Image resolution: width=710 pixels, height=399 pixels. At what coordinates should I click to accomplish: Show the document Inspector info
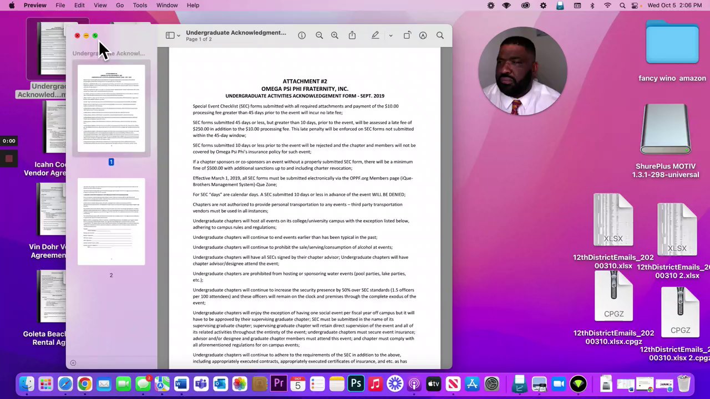(302, 35)
